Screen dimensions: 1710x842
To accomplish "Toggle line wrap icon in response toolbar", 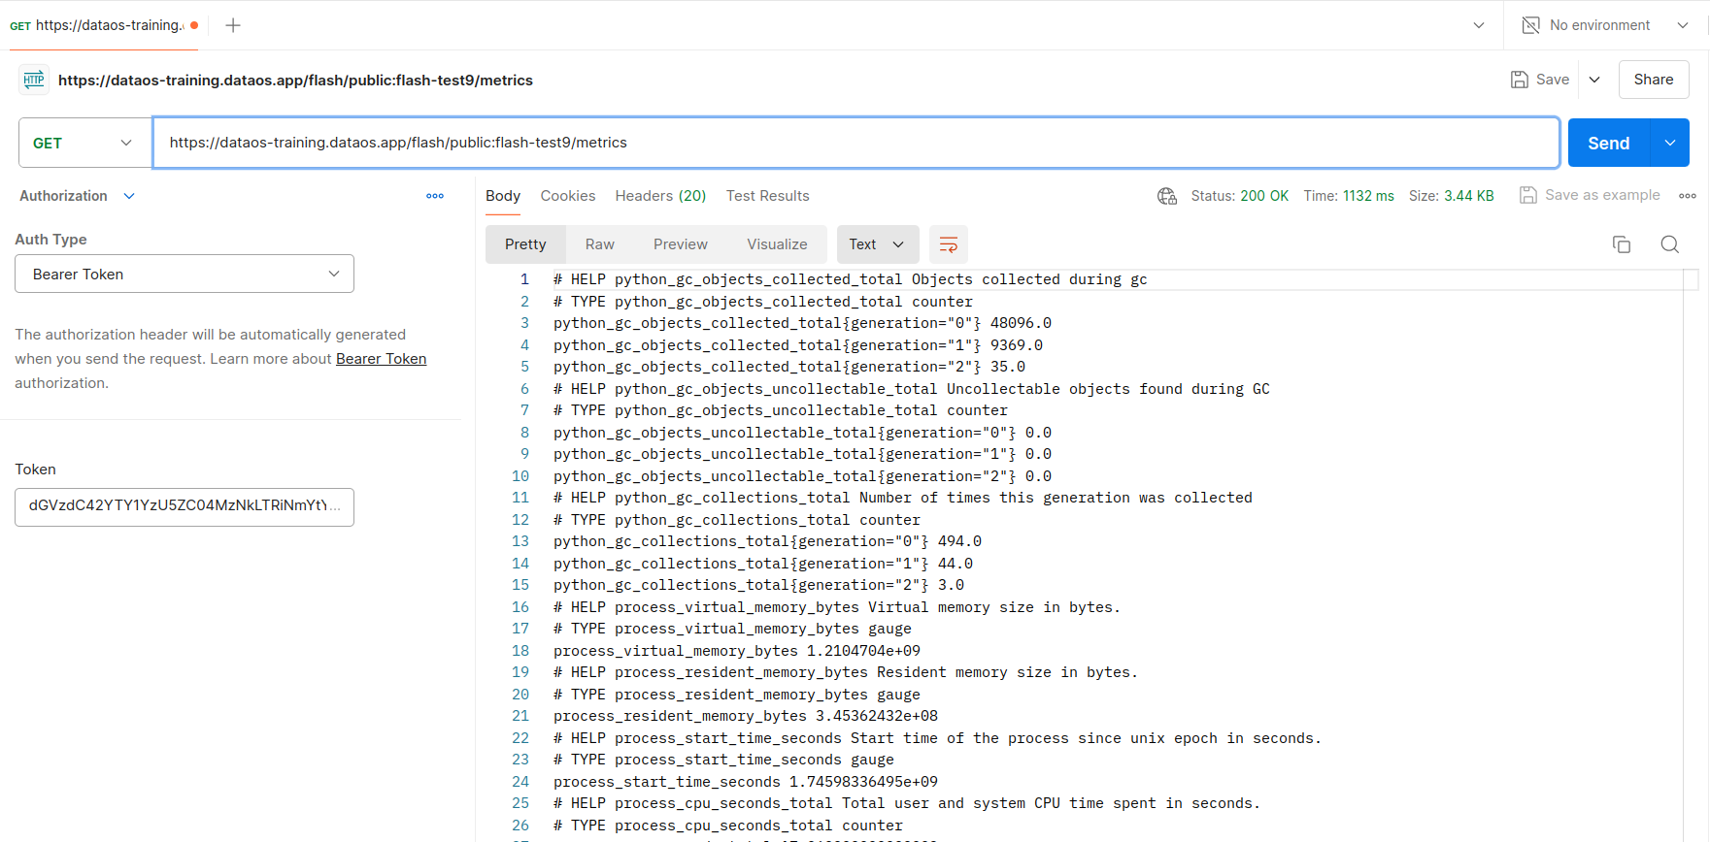I will pos(949,244).
